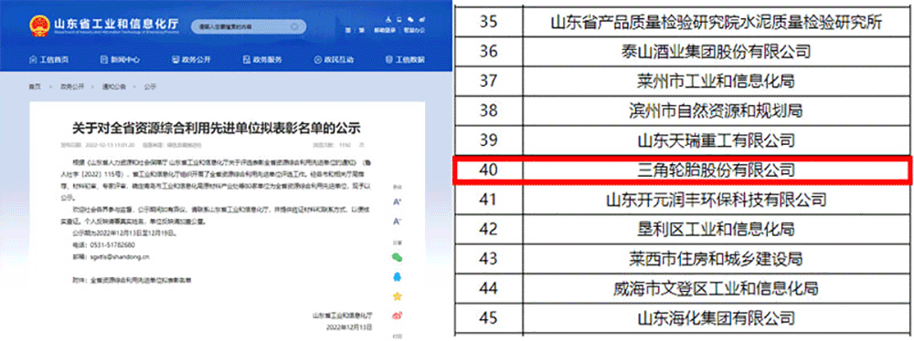
Task: Click the search magnifier icon
Action: click(x=295, y=26)
